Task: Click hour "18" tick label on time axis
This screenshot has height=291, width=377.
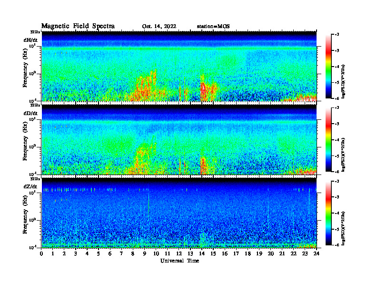Action: 248,253
